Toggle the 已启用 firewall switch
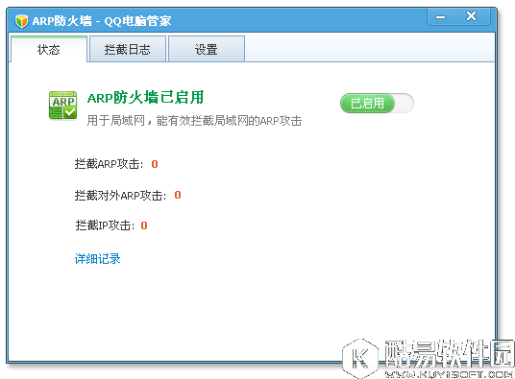The height and width of the screenshot is (379, 515). click(377, 104)
